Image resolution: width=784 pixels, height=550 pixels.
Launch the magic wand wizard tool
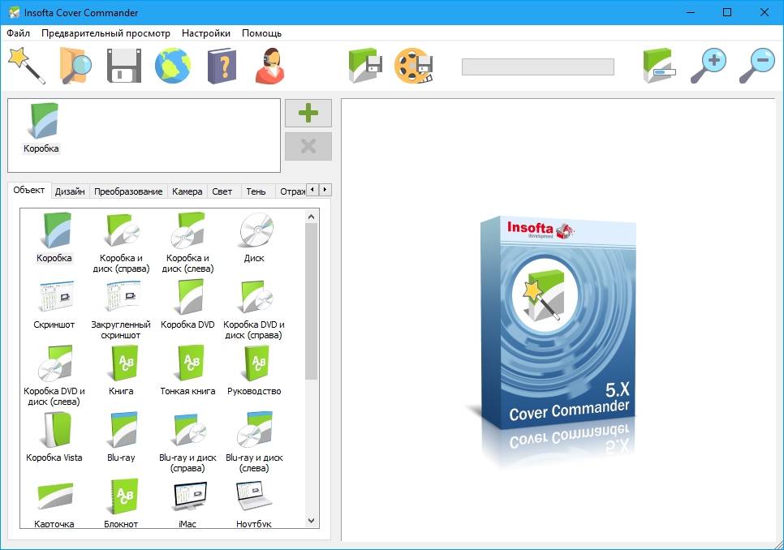[27, 65]
